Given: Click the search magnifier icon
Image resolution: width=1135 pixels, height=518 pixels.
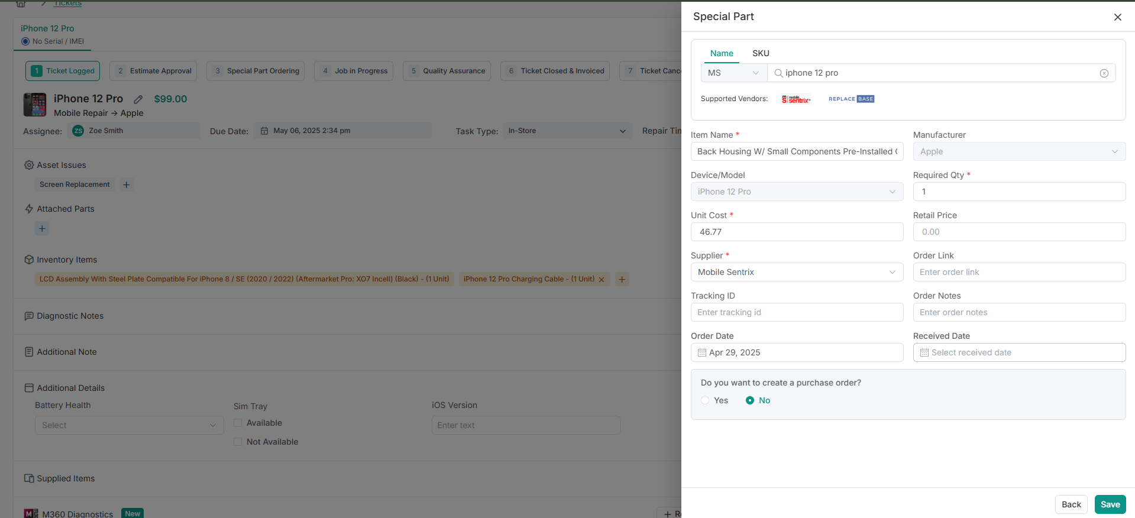Looking at the screenshot, I should pyautogui.click(x=778, y=73).
